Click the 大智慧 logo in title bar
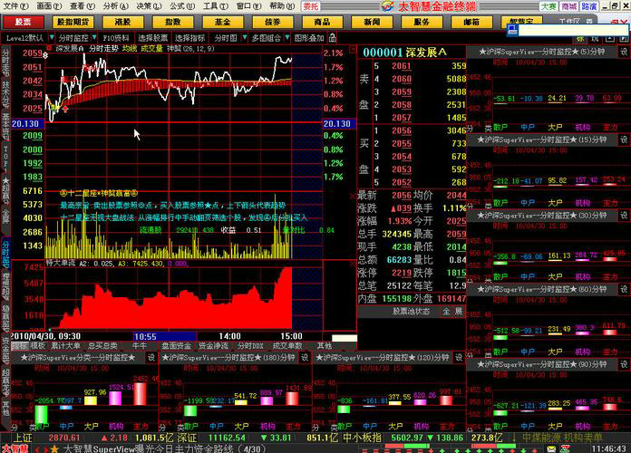 coord(387,6)
